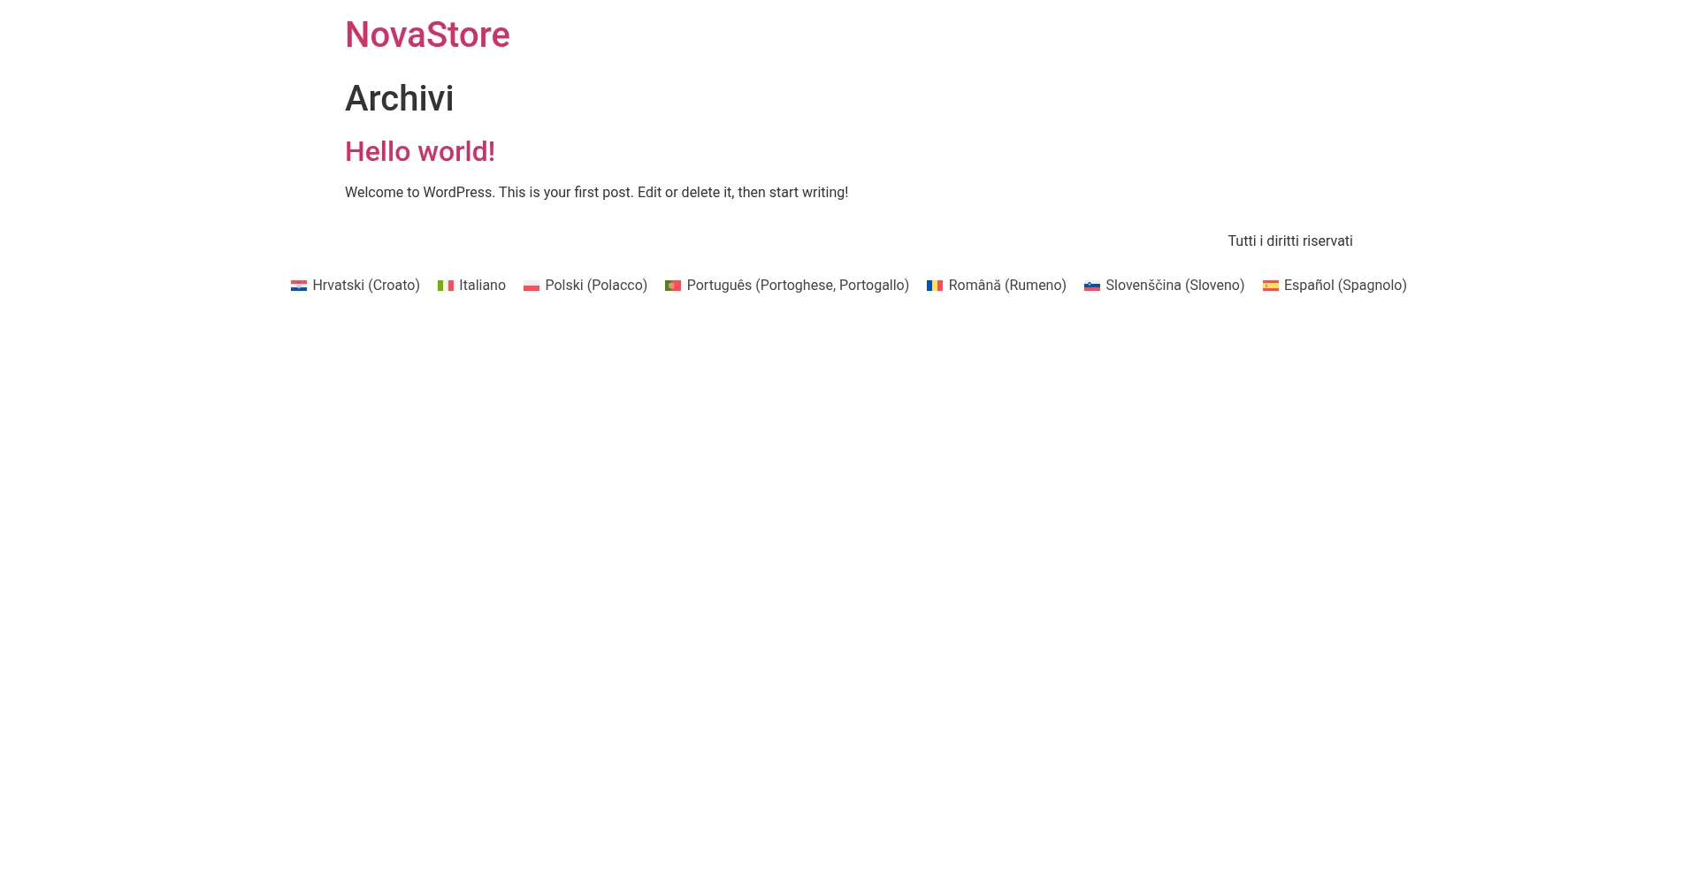Click the Croatian flag icon
Screen dimensions: 1698x878
pyautogui.click(x=298, y=286)
